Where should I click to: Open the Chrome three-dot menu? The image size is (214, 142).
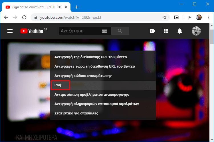tap(208, 17)
